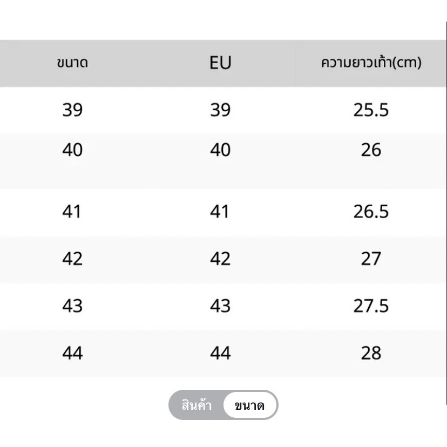
Task: Click 39 in the EU column
Action: click(x=220, y=110)
